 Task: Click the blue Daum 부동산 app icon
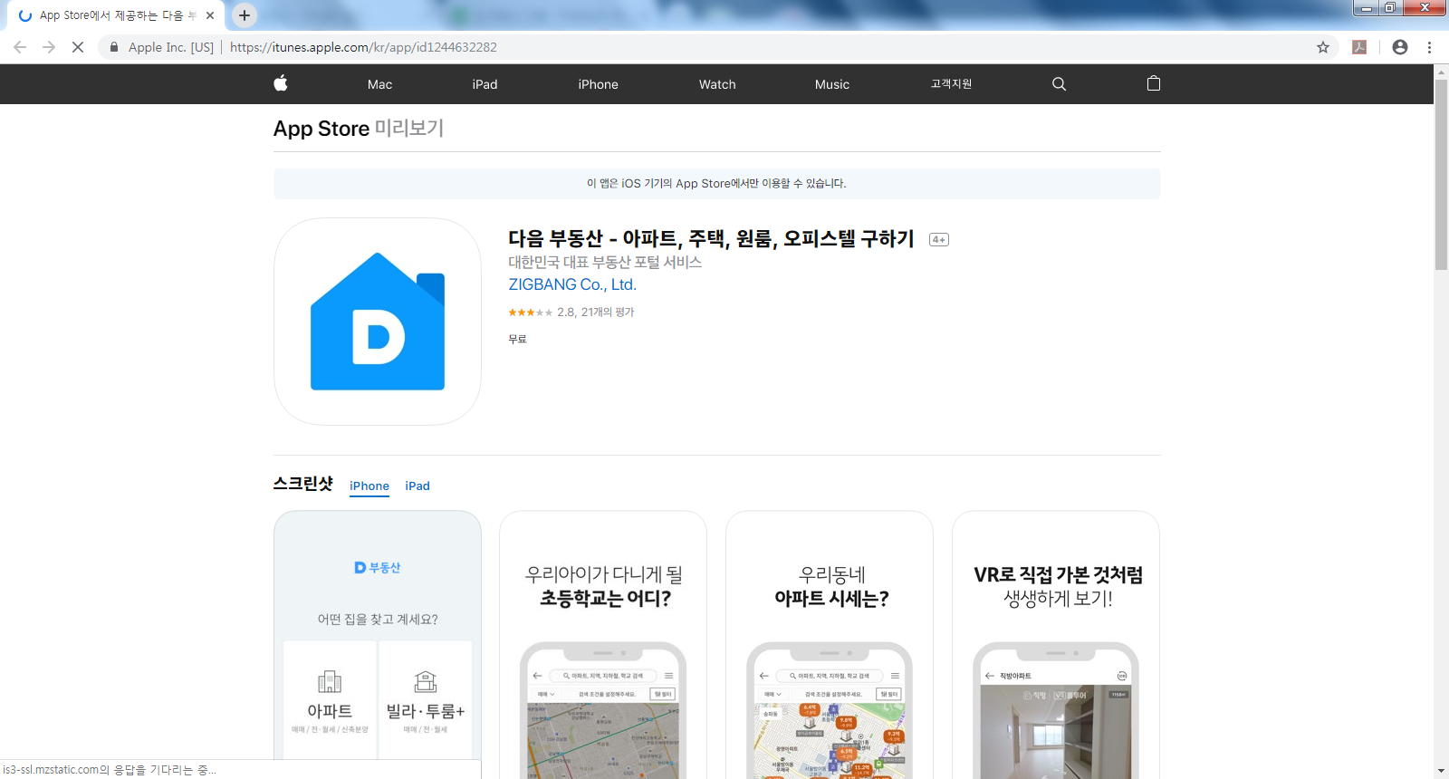pos(378,322)
